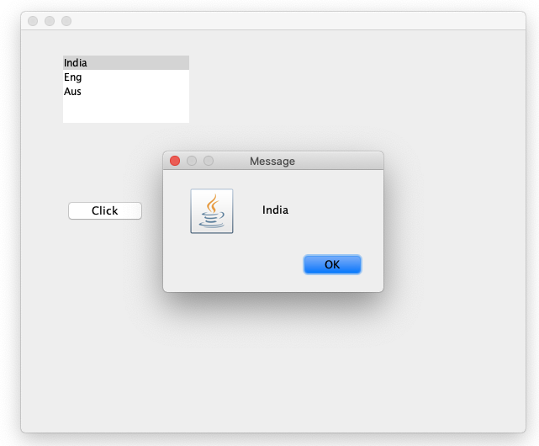The width and height of the screenshot is (539, 446).
Task: Click the India label inside the dialog
Action: click(275, 210)
